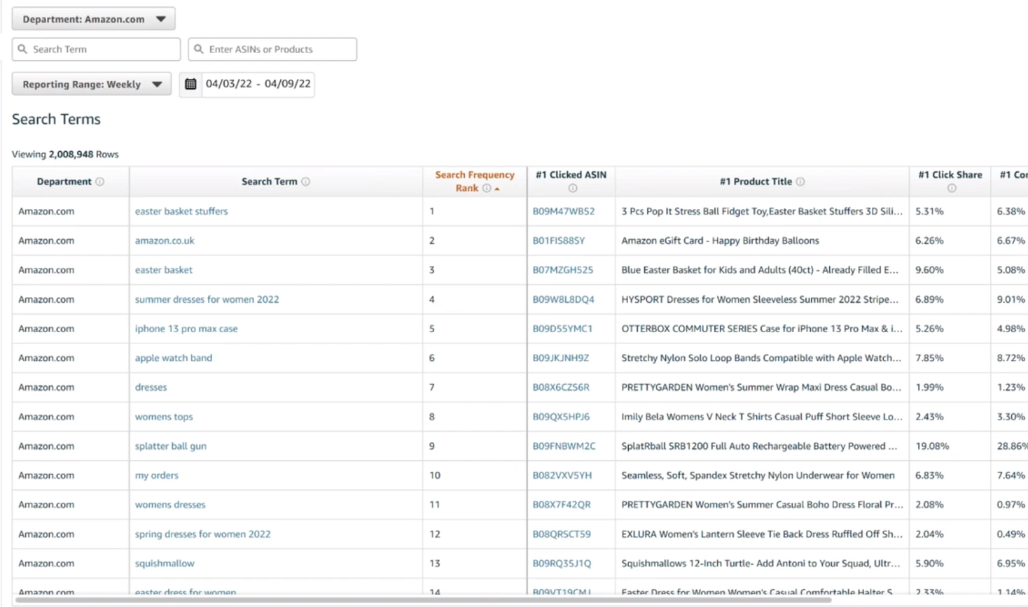Click sort arrow on Search Frequency Rank

coord(497,189)
